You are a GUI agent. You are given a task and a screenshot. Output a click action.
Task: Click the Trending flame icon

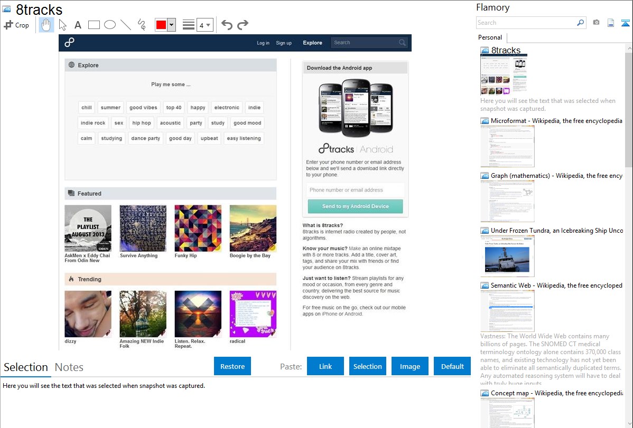[71, 279]
